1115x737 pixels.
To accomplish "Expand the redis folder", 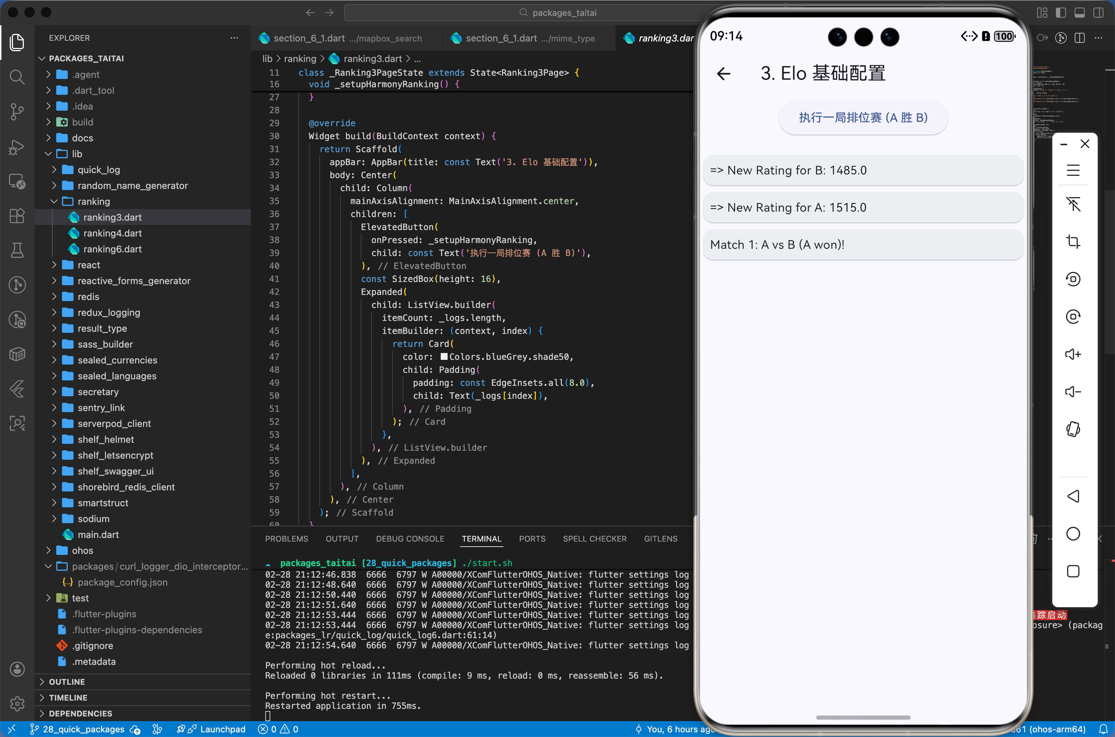I will click(x=88, y=297).
